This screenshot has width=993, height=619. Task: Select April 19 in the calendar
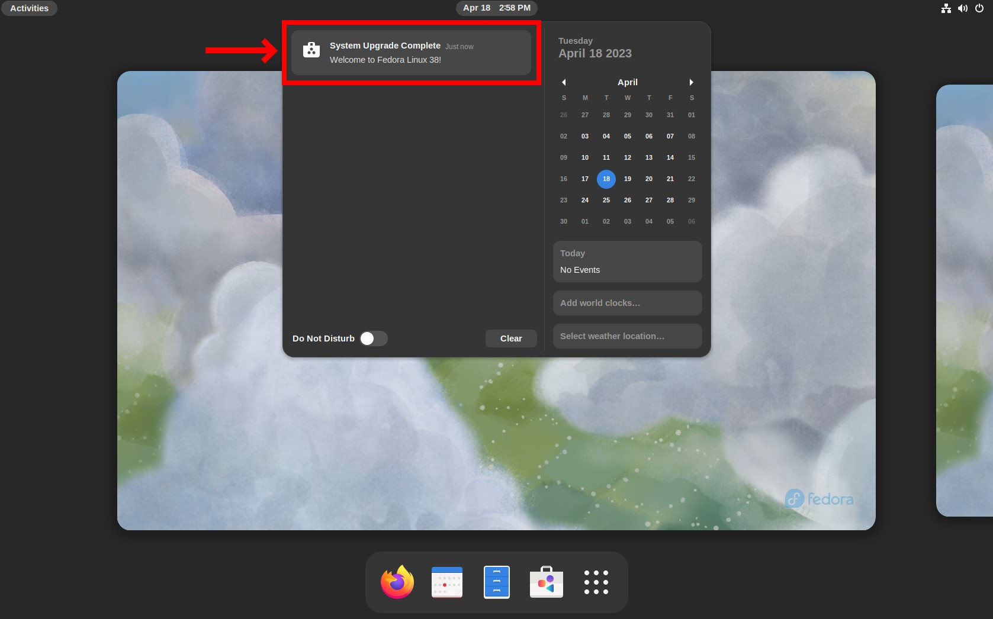(x=628, y=179)
